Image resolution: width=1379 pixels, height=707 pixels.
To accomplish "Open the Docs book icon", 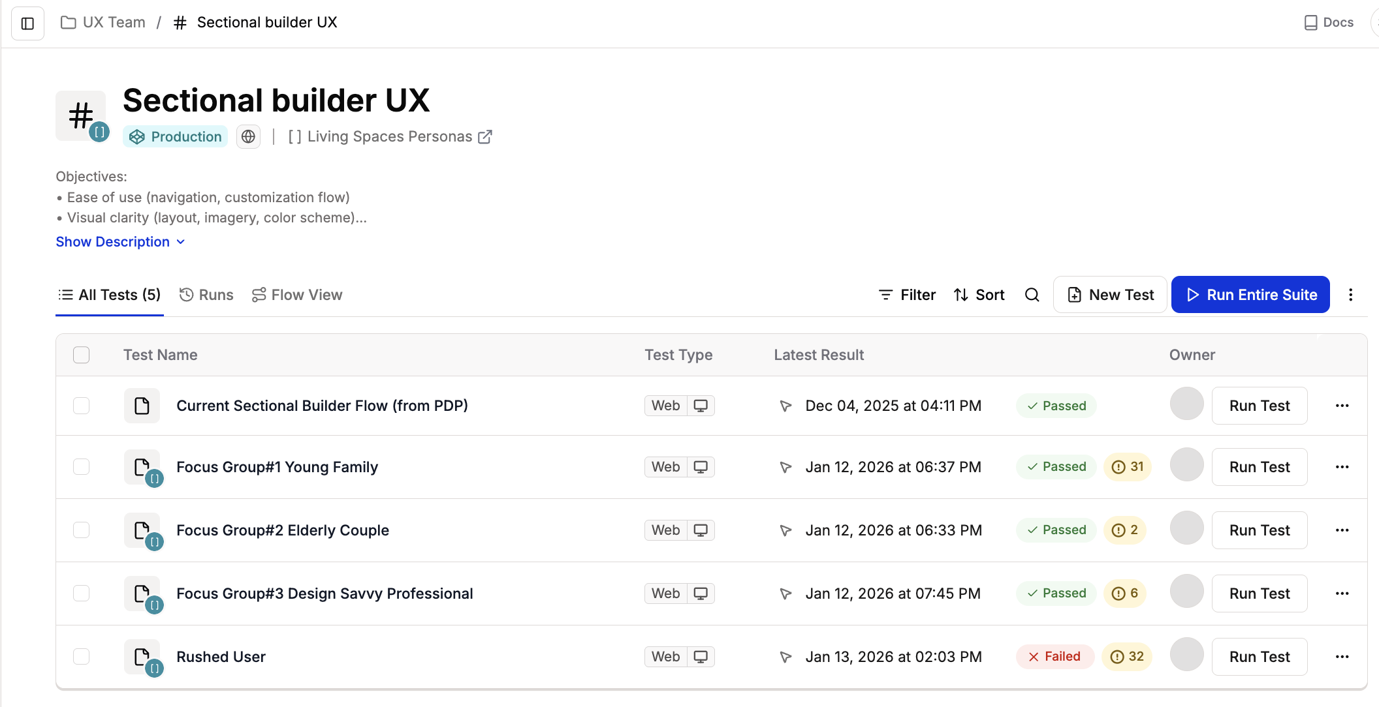I will click(1310, 23).
